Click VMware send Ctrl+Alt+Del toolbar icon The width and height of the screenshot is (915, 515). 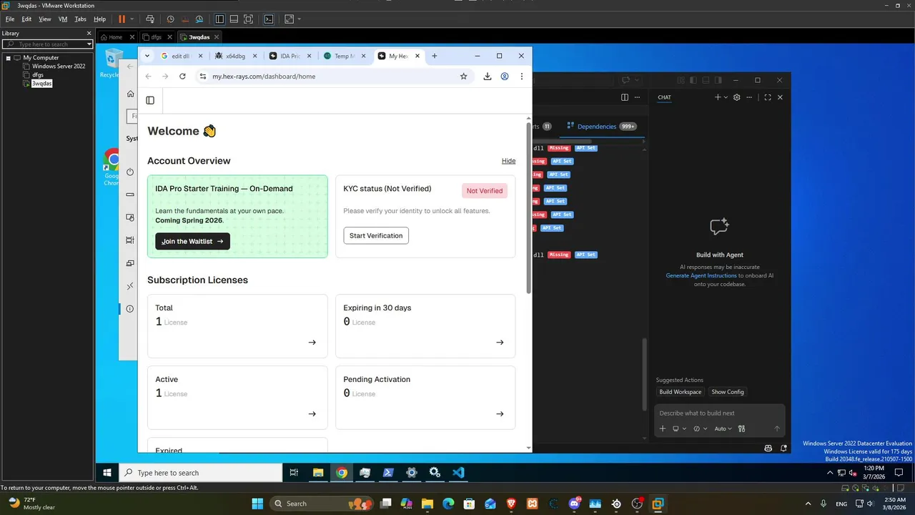150,19
